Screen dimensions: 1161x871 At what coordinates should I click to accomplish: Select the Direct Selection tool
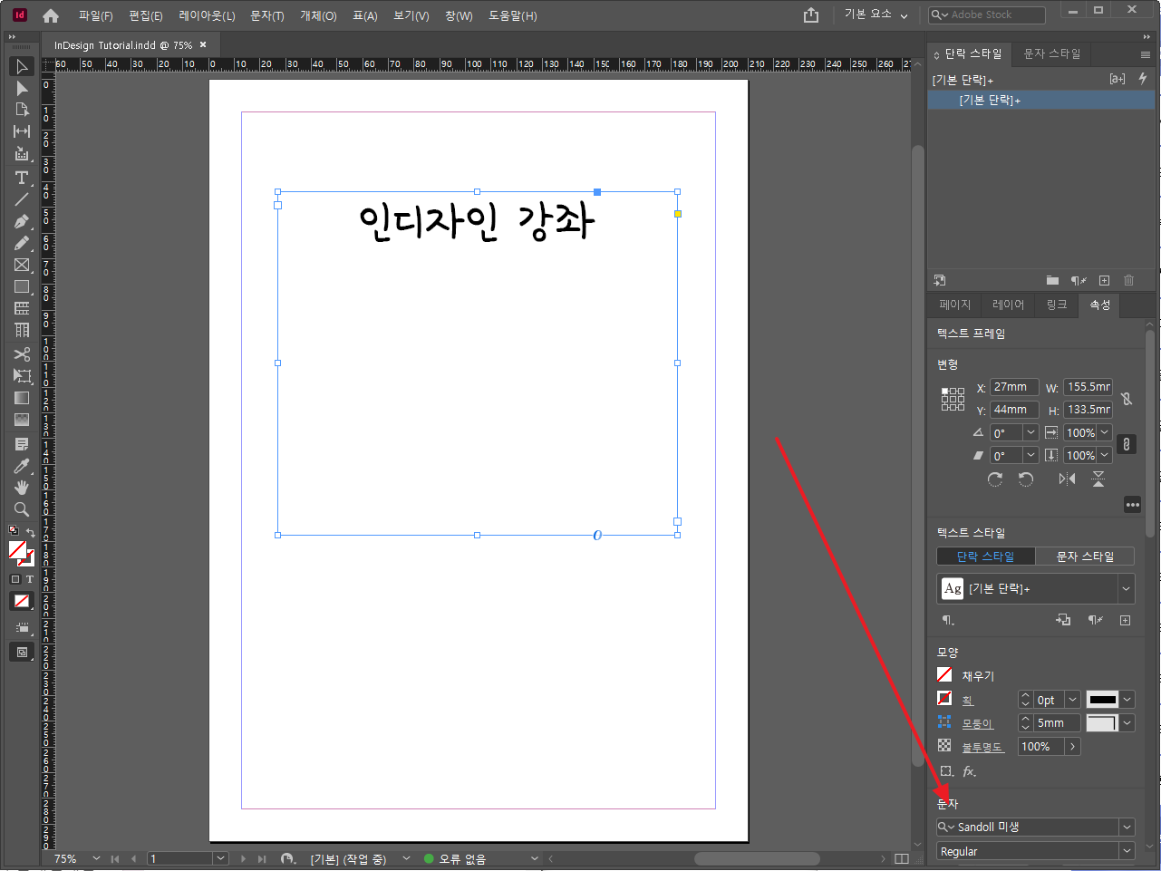[x=22, y=88]
